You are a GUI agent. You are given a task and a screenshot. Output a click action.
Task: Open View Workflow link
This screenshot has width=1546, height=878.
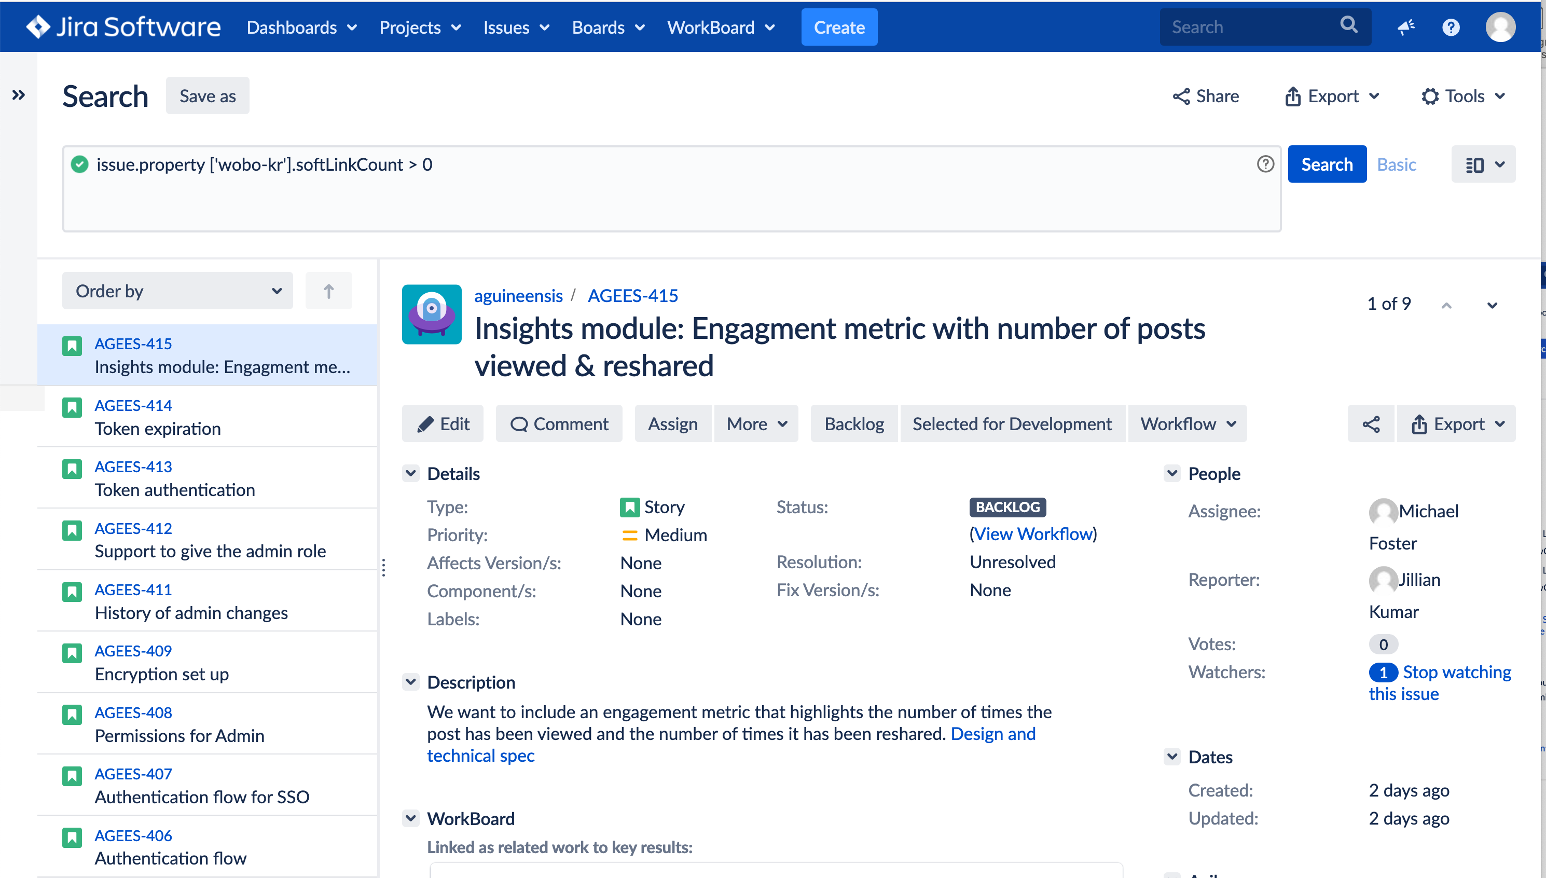click(x=1033, y=534)
